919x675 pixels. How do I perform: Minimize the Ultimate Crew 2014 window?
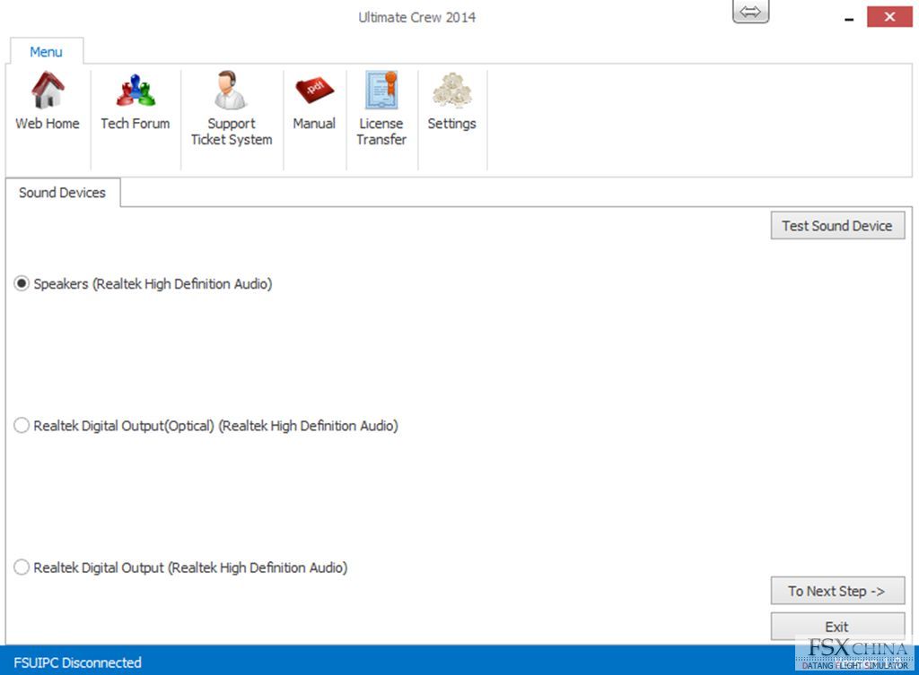(849, 18)
